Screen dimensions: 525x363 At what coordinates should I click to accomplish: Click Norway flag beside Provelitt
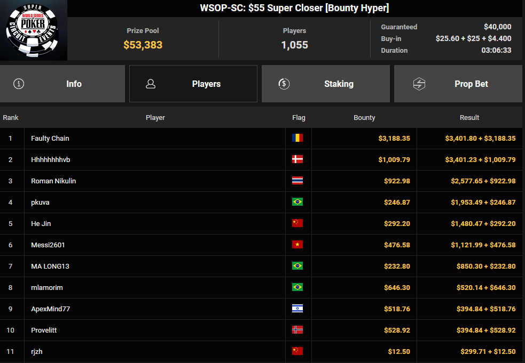click(297, 330)
